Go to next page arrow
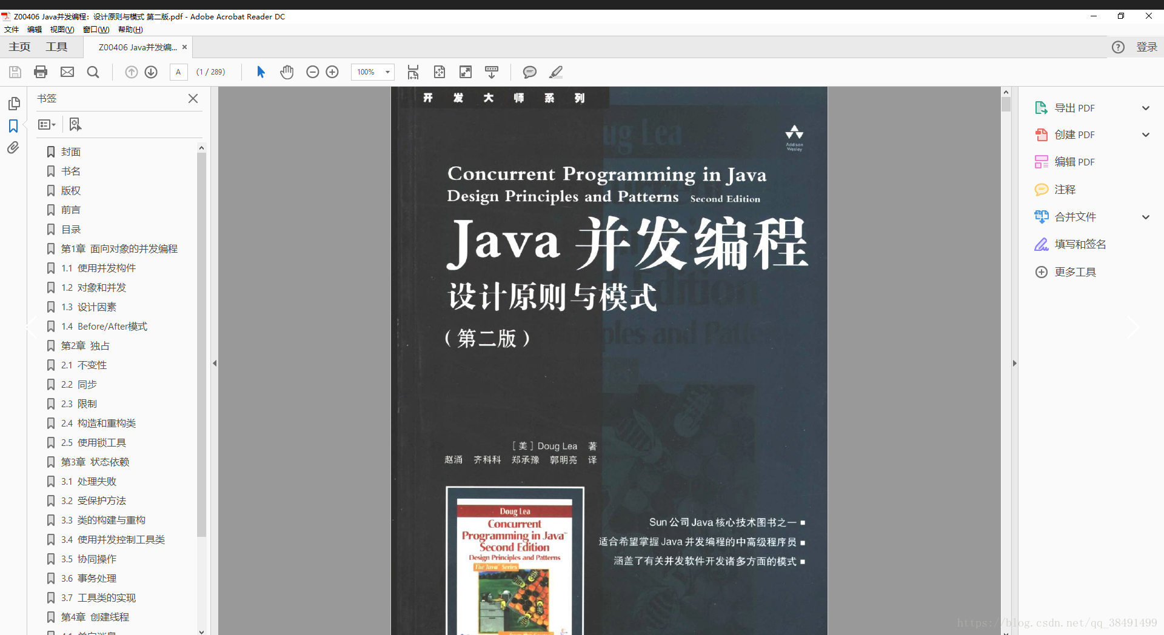This screenshot has height=635, width=1164. [151, 72]
